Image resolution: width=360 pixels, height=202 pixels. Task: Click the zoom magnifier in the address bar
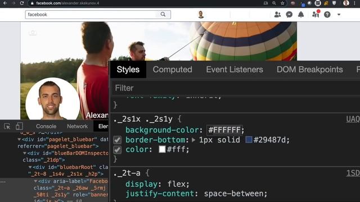(274, 3)
